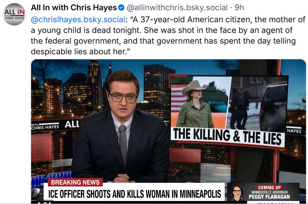
Task: Open the All In with Chris Hayes avatar
Action: click(15, 14)
